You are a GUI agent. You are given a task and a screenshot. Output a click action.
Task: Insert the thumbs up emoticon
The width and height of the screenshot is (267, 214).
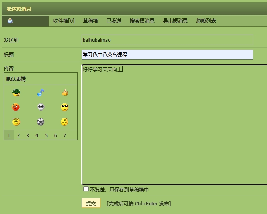point(65,93)
